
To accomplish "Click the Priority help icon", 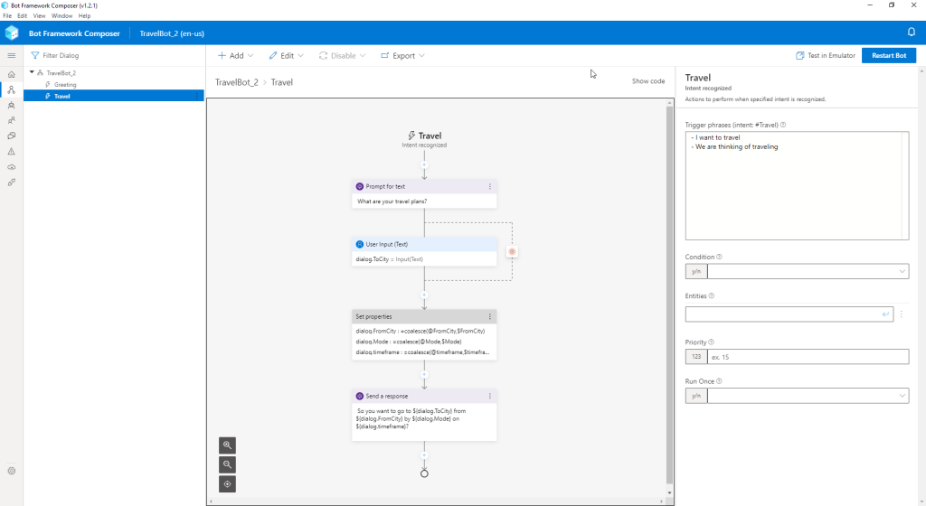I will point(711,342).
